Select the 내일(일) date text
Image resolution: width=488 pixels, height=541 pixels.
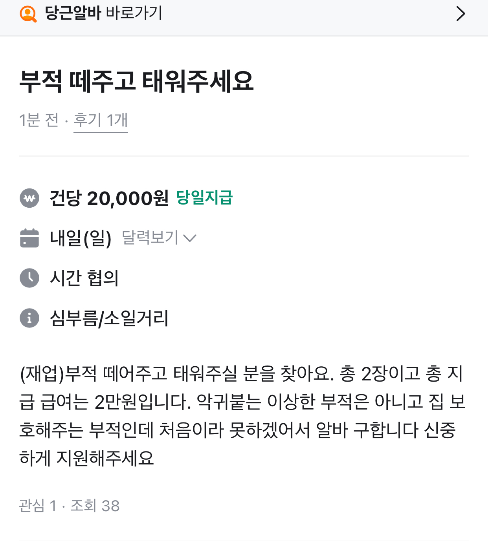(x=81, y=238)
